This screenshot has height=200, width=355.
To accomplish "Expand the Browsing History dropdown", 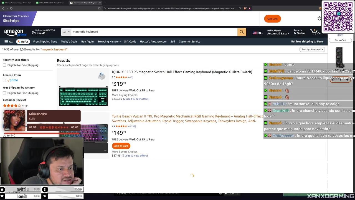I will click(x=109, y=42).
